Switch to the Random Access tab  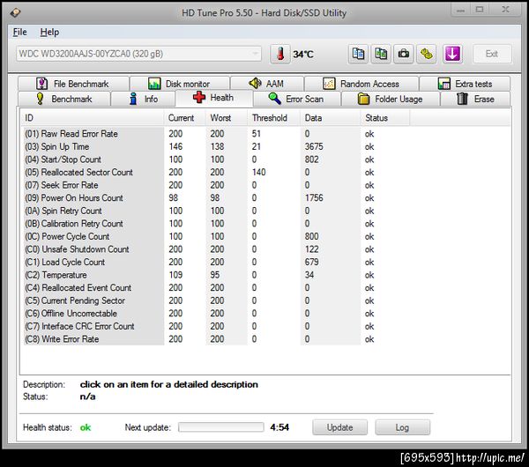click(361, 84)
